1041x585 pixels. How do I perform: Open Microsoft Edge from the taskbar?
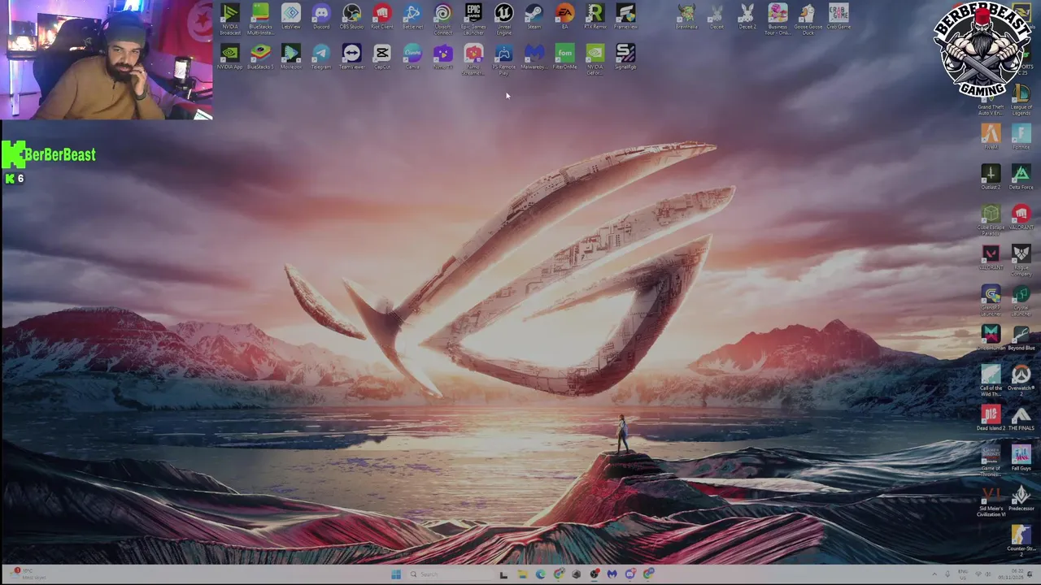pos(540,574)
